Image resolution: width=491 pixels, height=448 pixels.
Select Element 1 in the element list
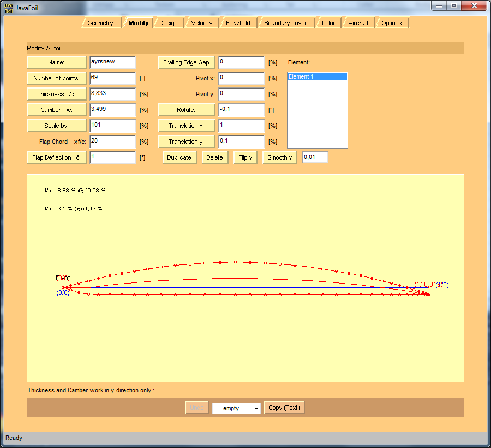click(x=317, y=77)
